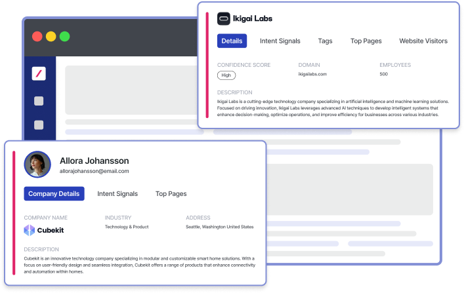Click Seattle, Washington United States address
The width and height of the screenshot is (464, 293).
pos(220,227)
